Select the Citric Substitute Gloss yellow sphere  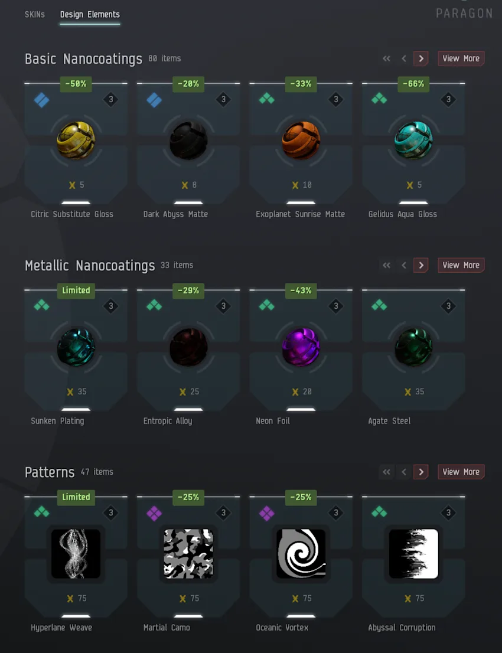(76, 141)
